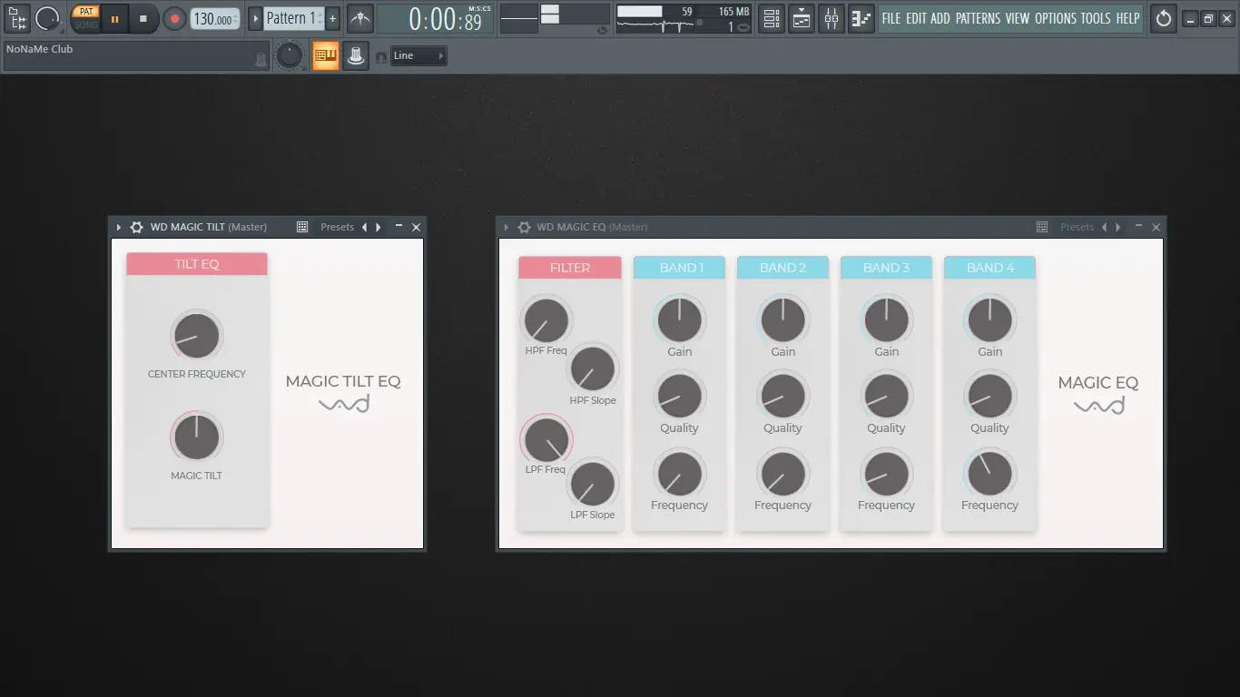Click the BAND 4 Quality knob

click(990, 397)
